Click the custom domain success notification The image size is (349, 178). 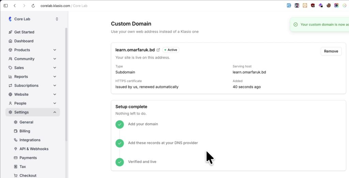point(320,25)
